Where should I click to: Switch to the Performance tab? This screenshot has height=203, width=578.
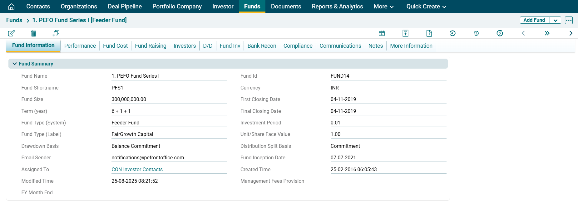click(x=80, y=46)
